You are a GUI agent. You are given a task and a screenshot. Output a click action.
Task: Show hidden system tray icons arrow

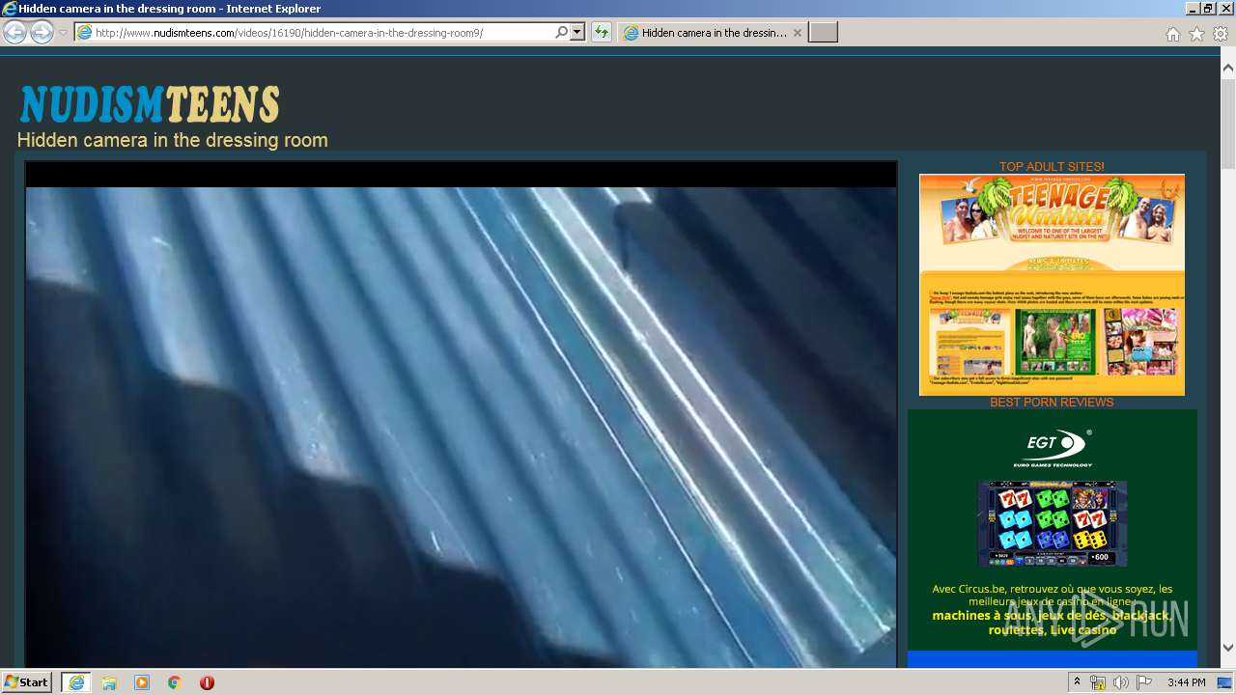point(1077,682)
